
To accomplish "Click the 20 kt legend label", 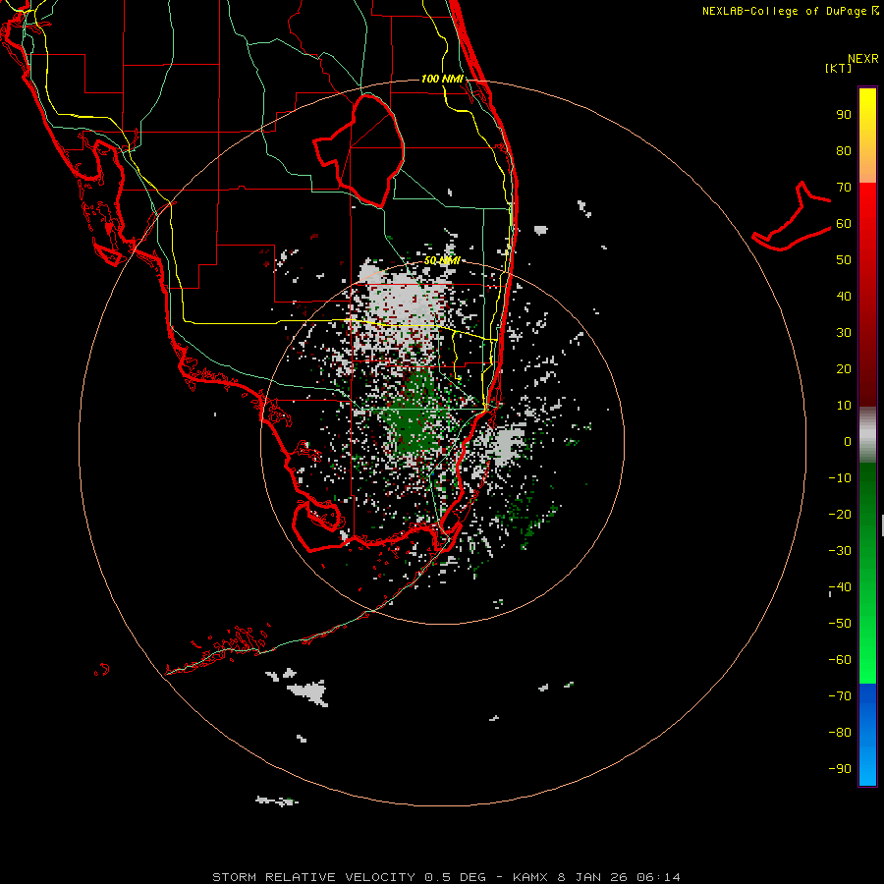I will [x=844, y=369].
